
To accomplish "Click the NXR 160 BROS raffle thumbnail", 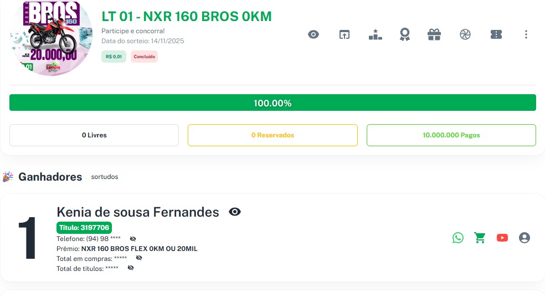I will (51, 38).
